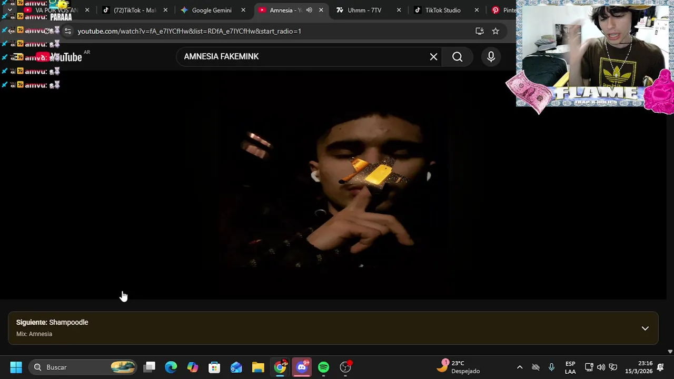674x379 pixels.
Task: Select the (72)TikTok tab
Action: point(134,10)
